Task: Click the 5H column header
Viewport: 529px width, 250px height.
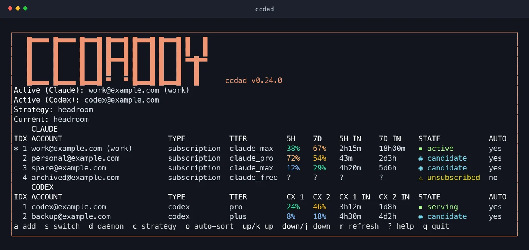Action: click(291, 139)
